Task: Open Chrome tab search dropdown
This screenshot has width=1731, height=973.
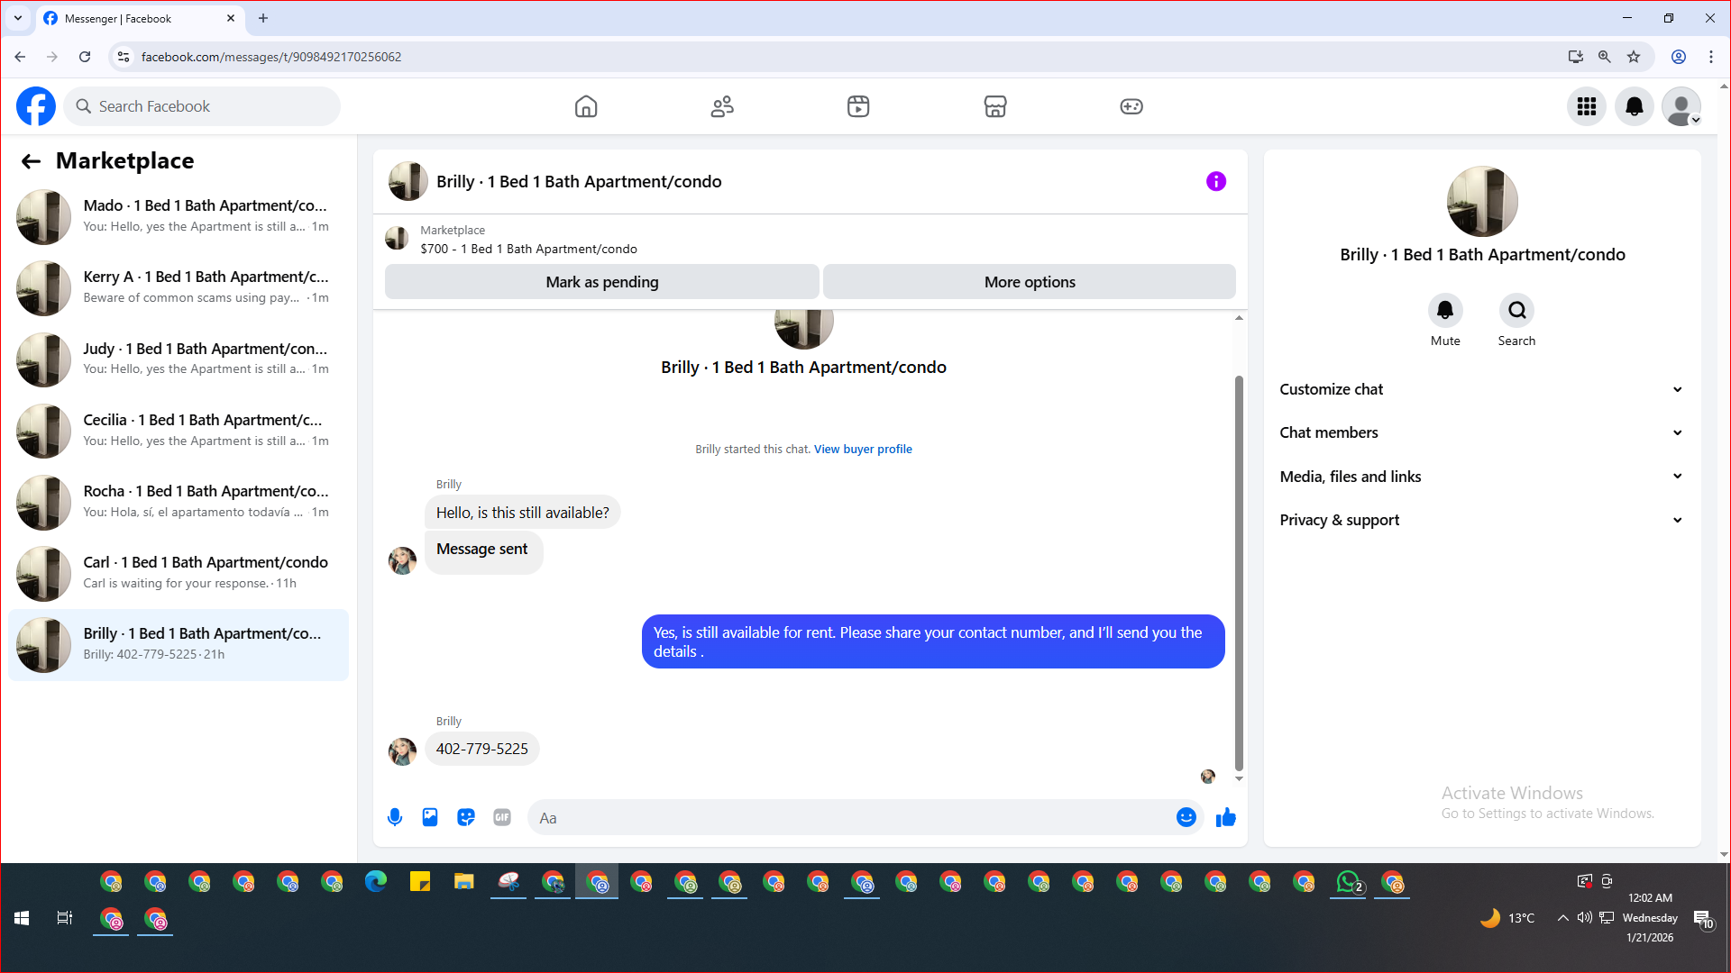Action: [18, 18]
